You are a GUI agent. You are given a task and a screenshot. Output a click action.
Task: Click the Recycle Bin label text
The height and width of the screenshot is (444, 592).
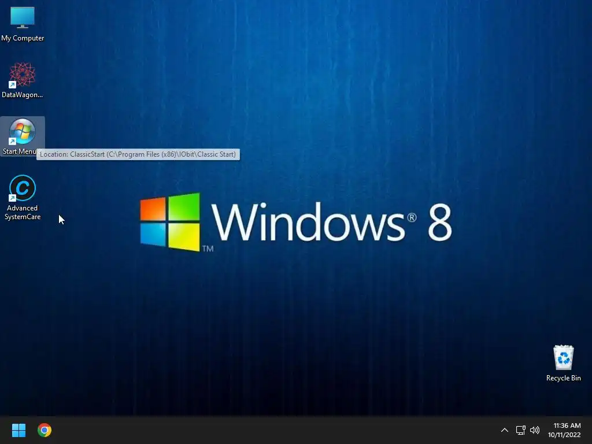pos(563,378)
